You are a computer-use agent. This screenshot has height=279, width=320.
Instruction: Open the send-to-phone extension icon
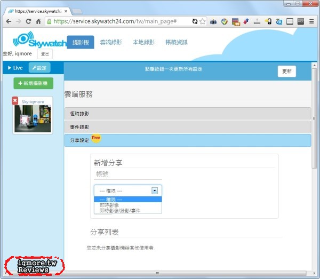[268, 21]
